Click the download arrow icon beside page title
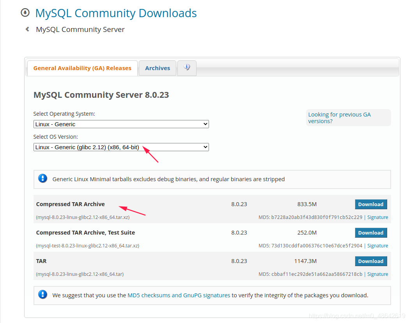This screenshot has width=409, height=323. pyautogui.click(x=25, y=12)
